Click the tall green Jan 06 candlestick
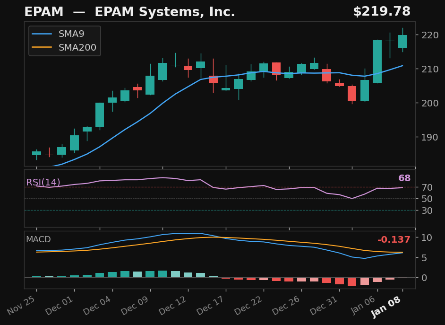 377,61
